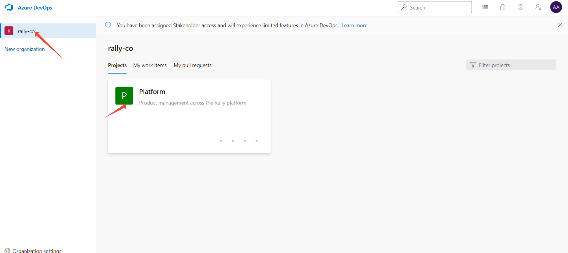This screenshot has width=568, height=253.
Task: Open the Platform project title
Action: [x=152, y=91]
